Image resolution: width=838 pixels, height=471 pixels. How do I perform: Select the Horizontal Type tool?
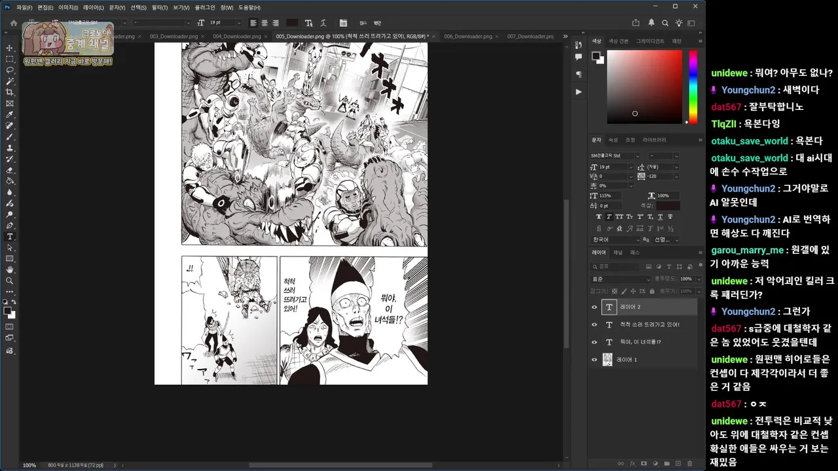[x=10, y=236]
